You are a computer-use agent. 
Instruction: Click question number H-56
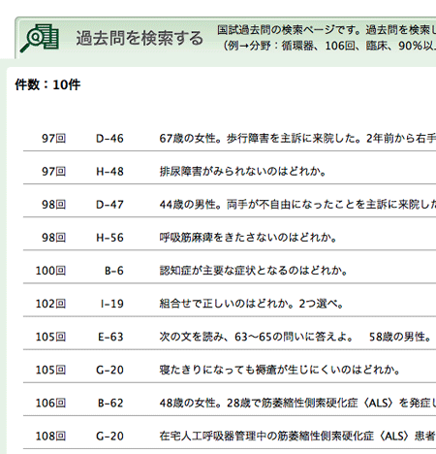pos(109,238)
